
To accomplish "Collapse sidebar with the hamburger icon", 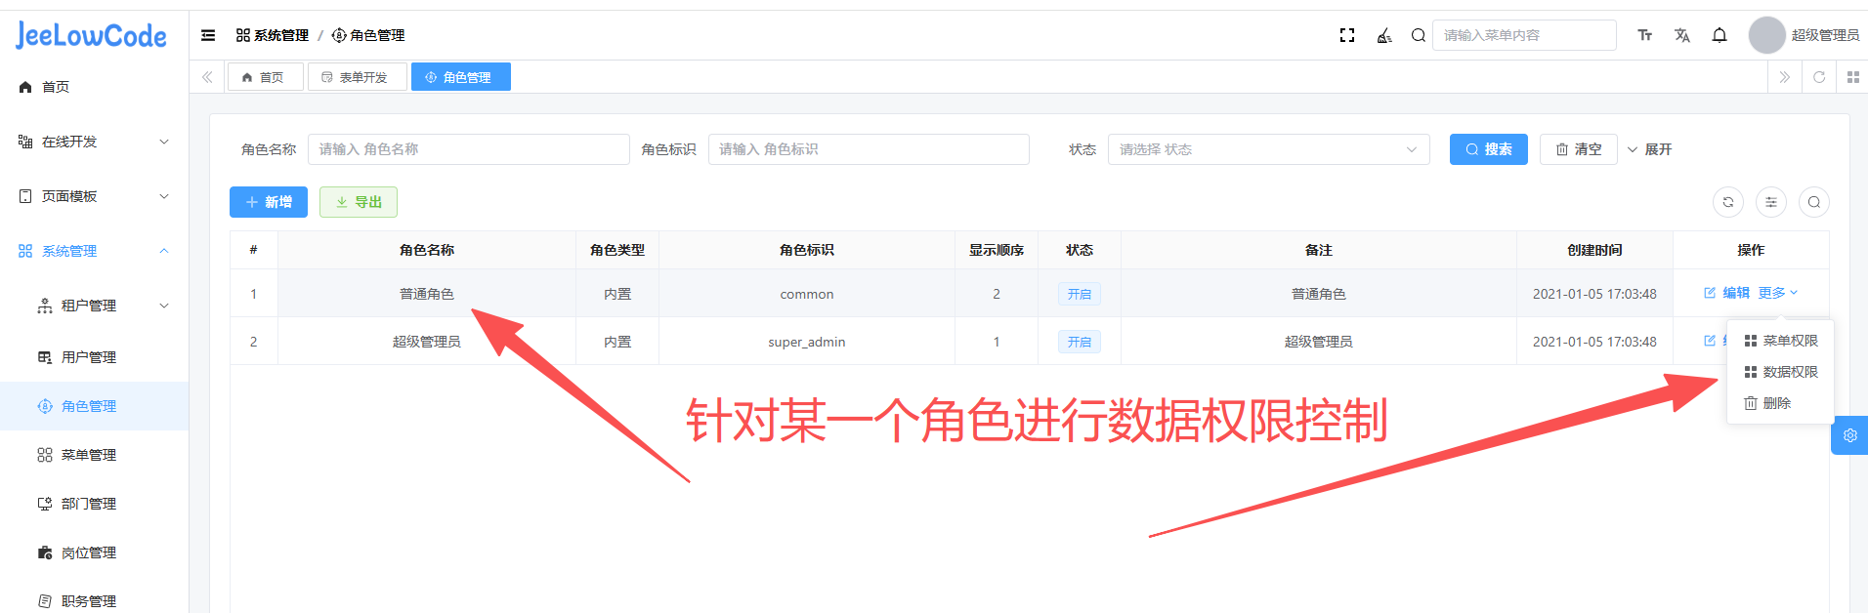I will coord(208,35).
